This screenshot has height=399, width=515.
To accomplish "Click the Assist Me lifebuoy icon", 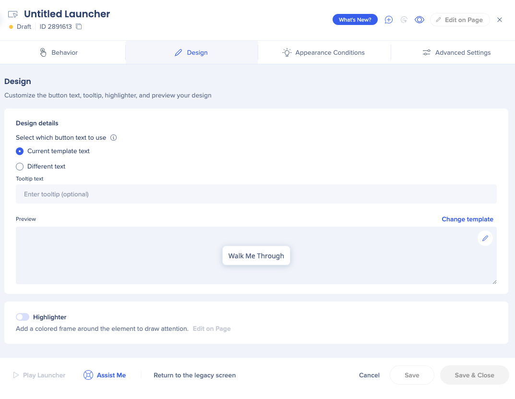I will [88, 375].
